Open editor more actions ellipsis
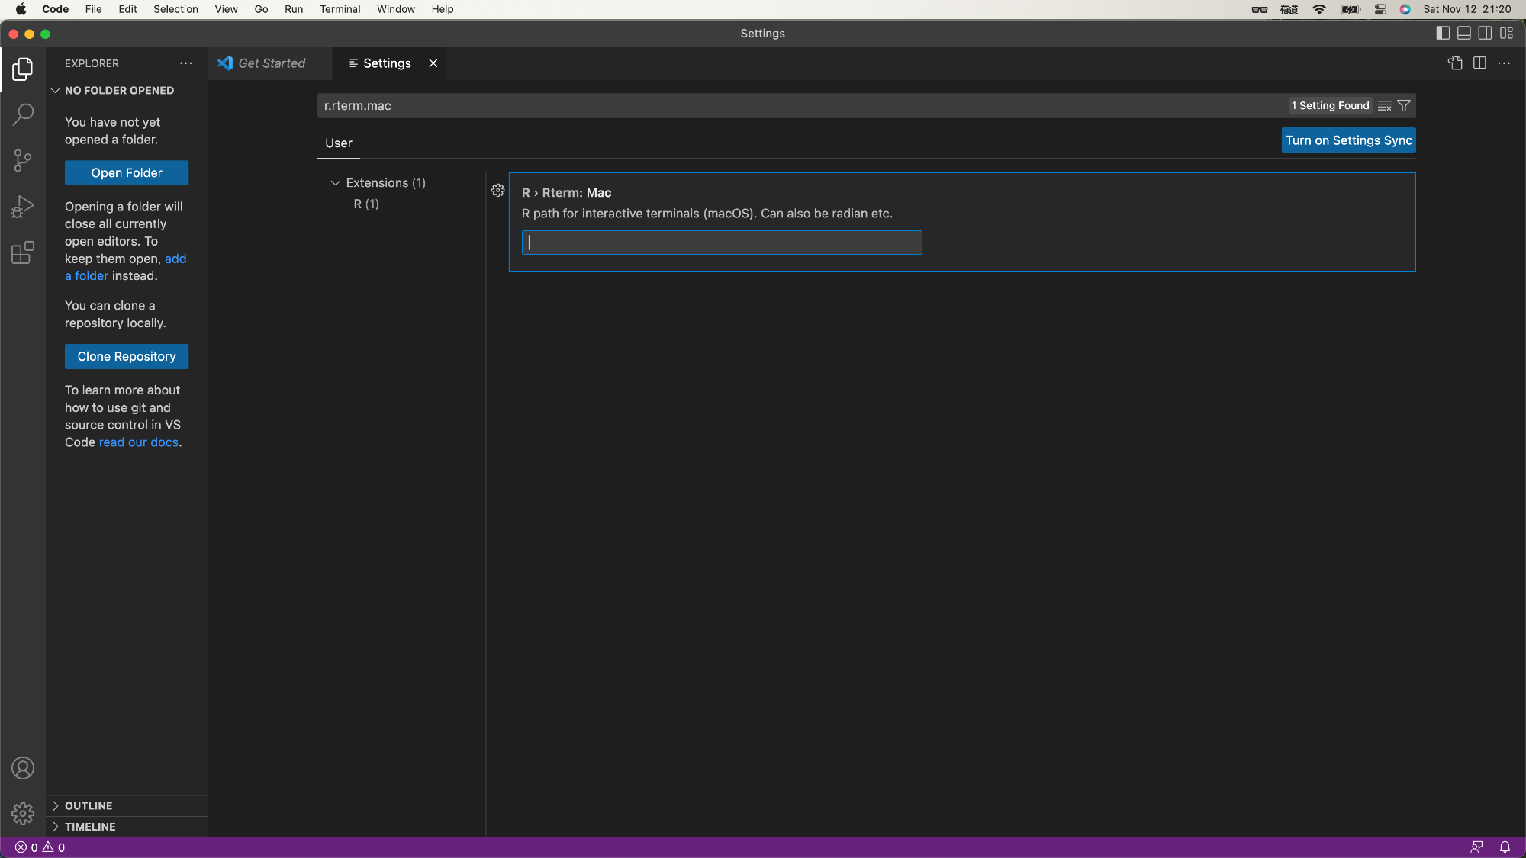The width and height of the screenshot is (1526, 858). click(x=1504, y=63)
